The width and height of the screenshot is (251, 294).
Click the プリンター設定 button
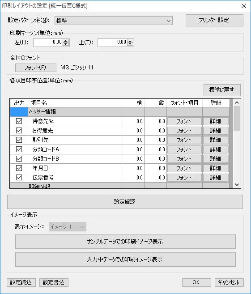pos(214,20)
